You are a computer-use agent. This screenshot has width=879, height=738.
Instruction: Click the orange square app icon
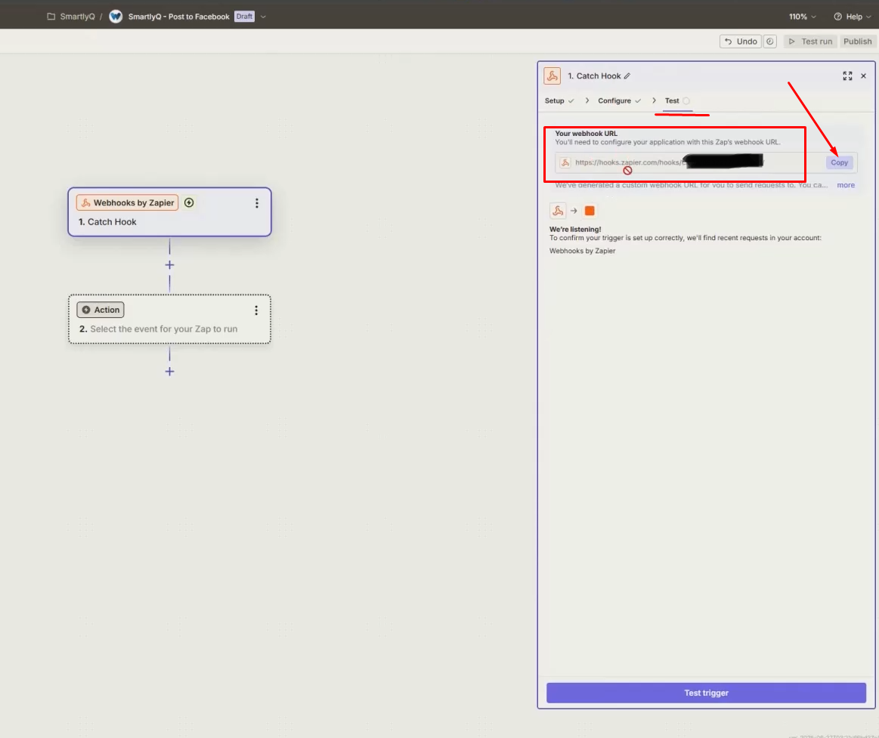click(590, 212)
